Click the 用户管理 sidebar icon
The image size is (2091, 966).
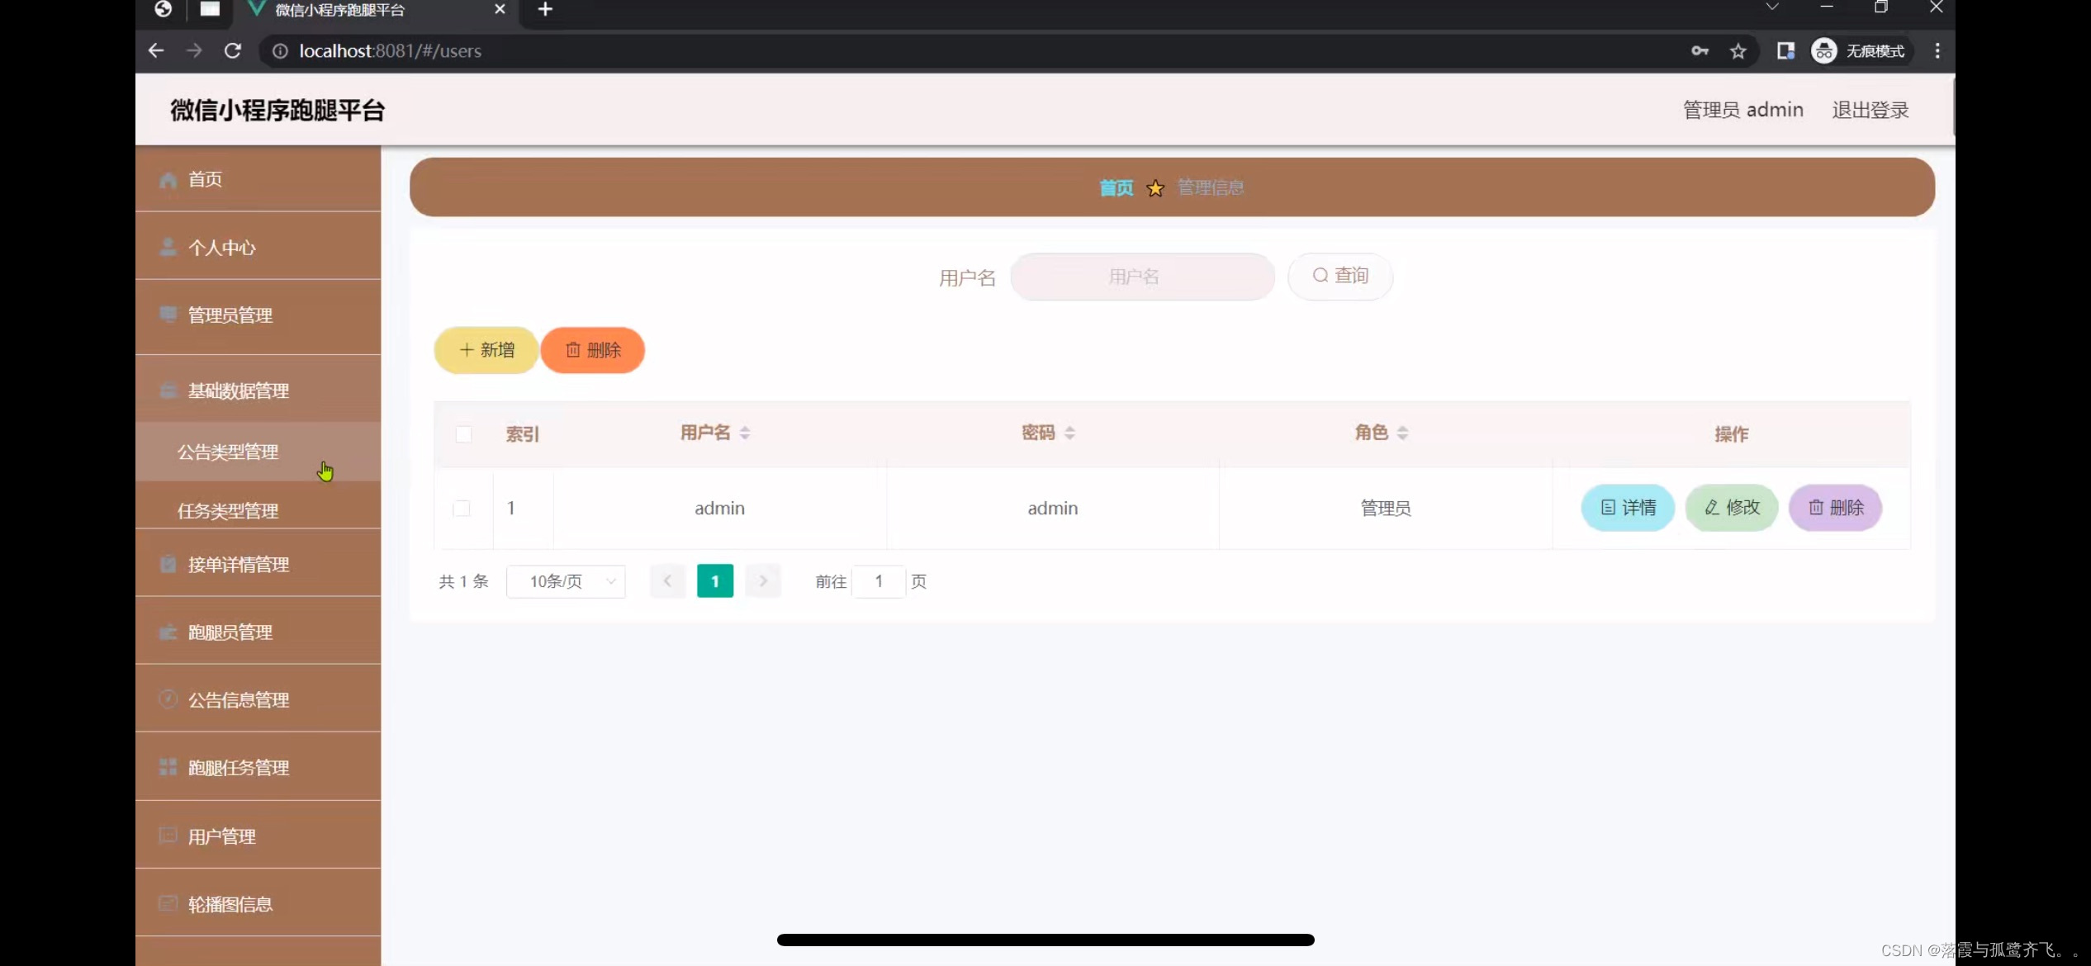point(168,836)
